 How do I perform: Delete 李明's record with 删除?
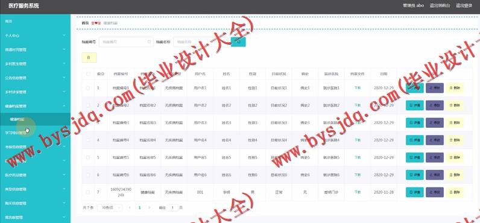pos(455,192)
